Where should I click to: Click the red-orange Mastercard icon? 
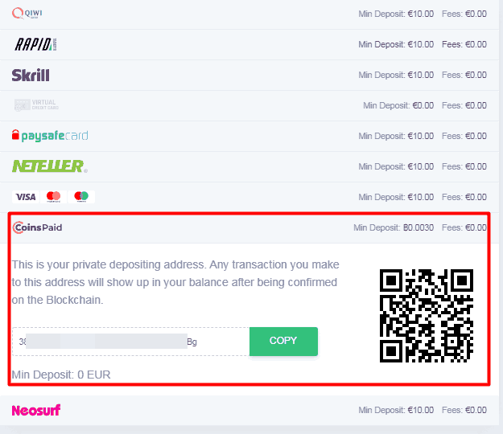[x=53, y=197]
